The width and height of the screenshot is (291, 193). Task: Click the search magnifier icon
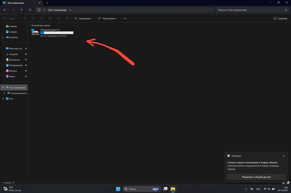(286, 10)
